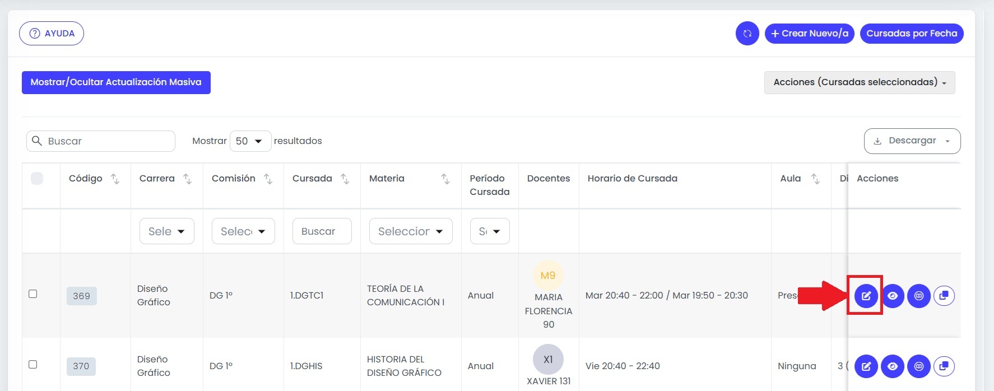This screenshot has width=994, height=391.
Task: Sort by Aula column arrows
Action: (x=815, y=179)
